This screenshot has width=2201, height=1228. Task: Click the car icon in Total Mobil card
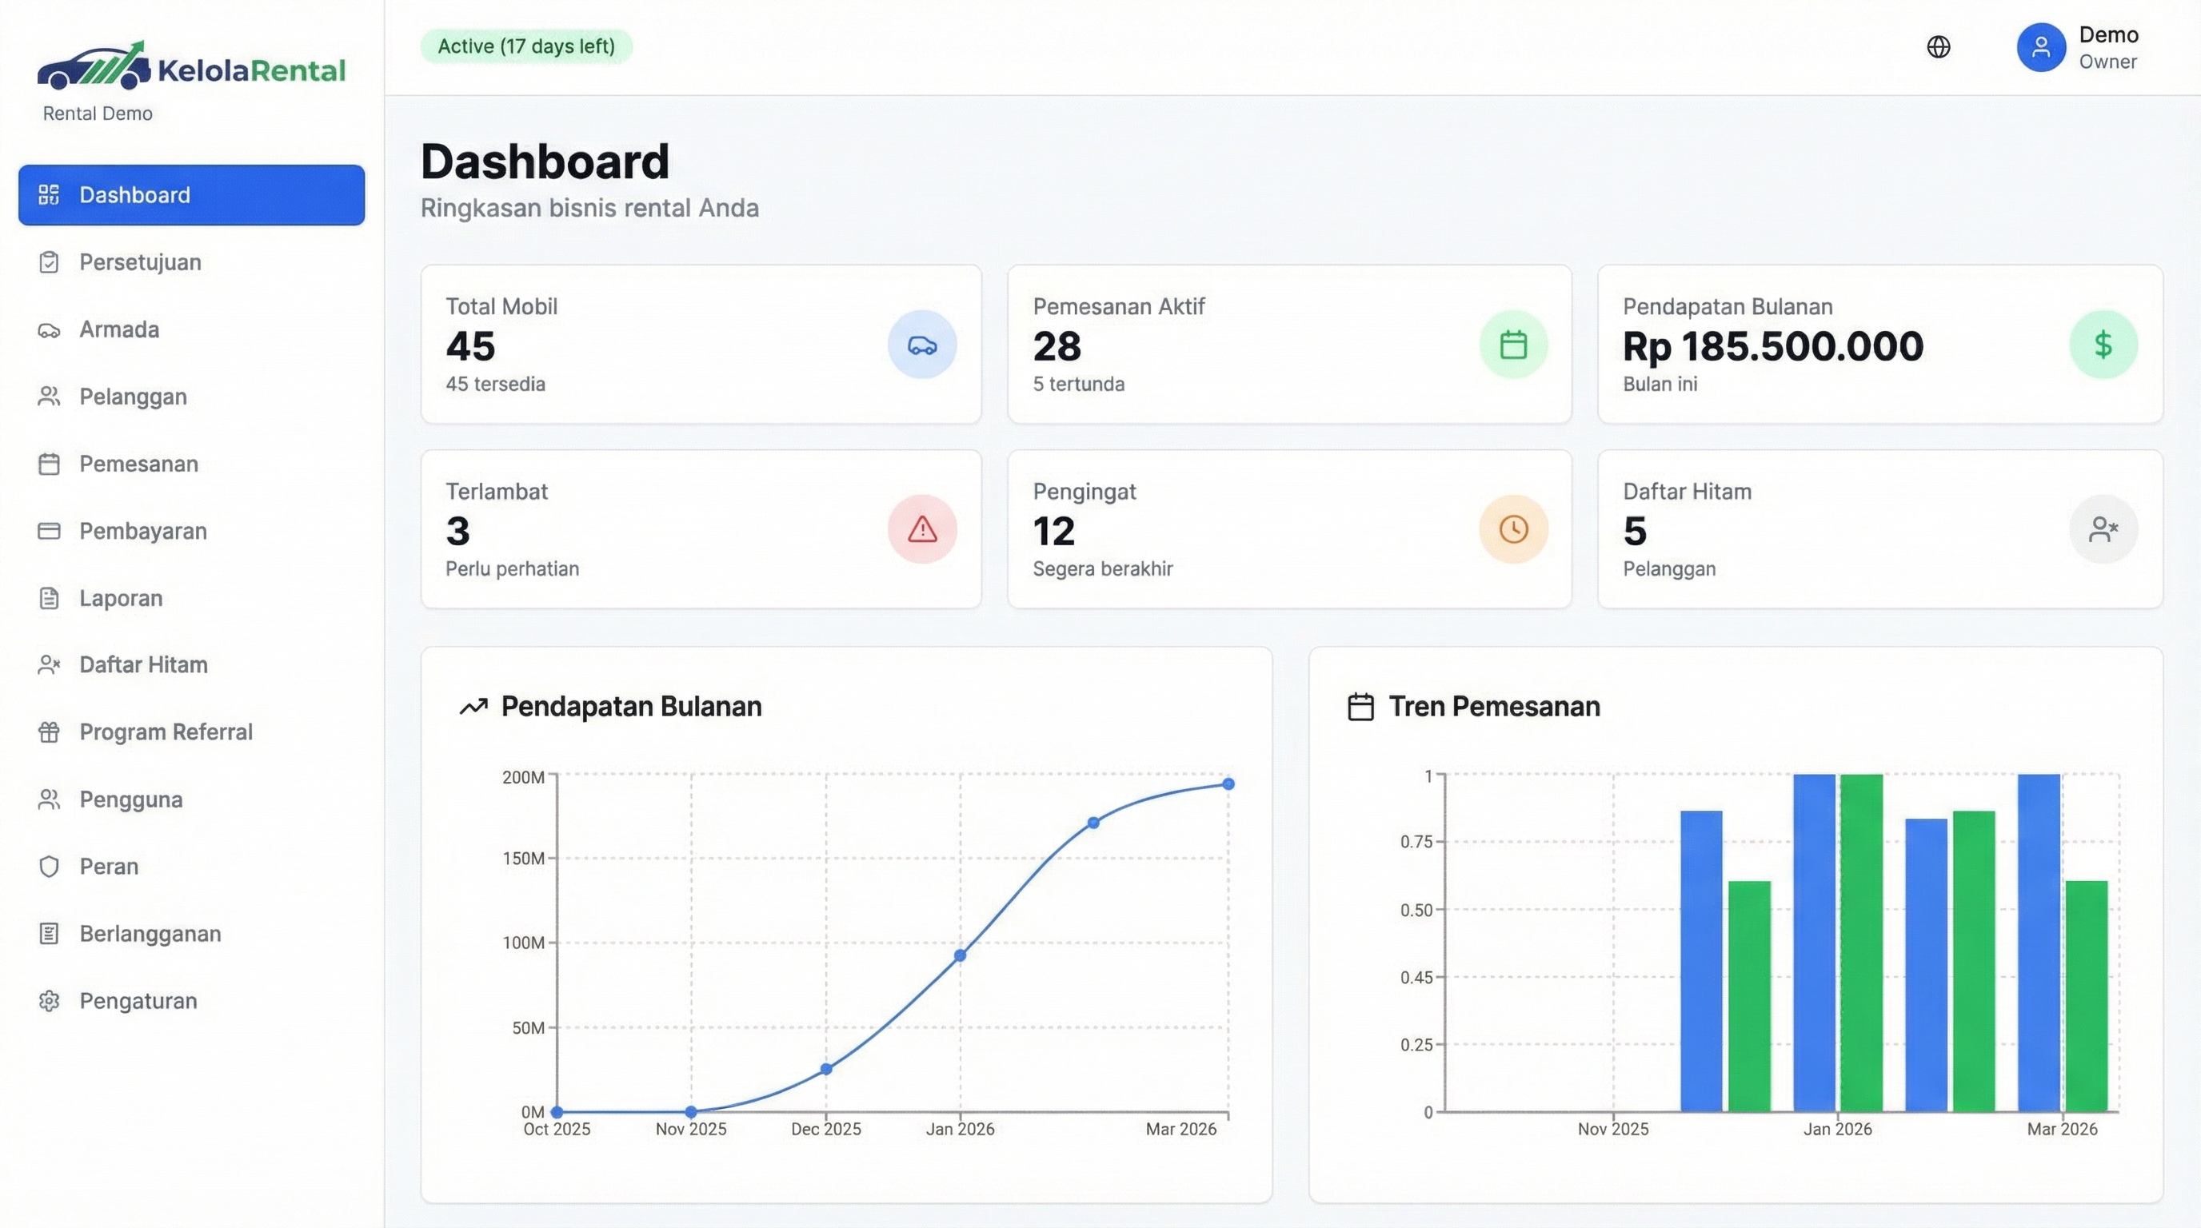click(x=921, y=345)
